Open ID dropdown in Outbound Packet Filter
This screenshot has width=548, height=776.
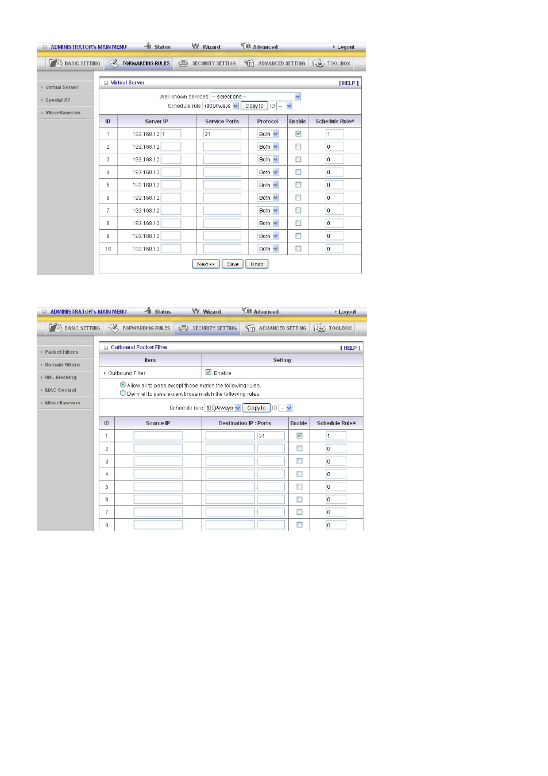[286, 408]
